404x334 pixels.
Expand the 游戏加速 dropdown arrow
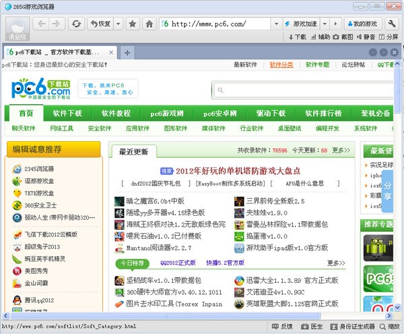(x=325, y=24)
